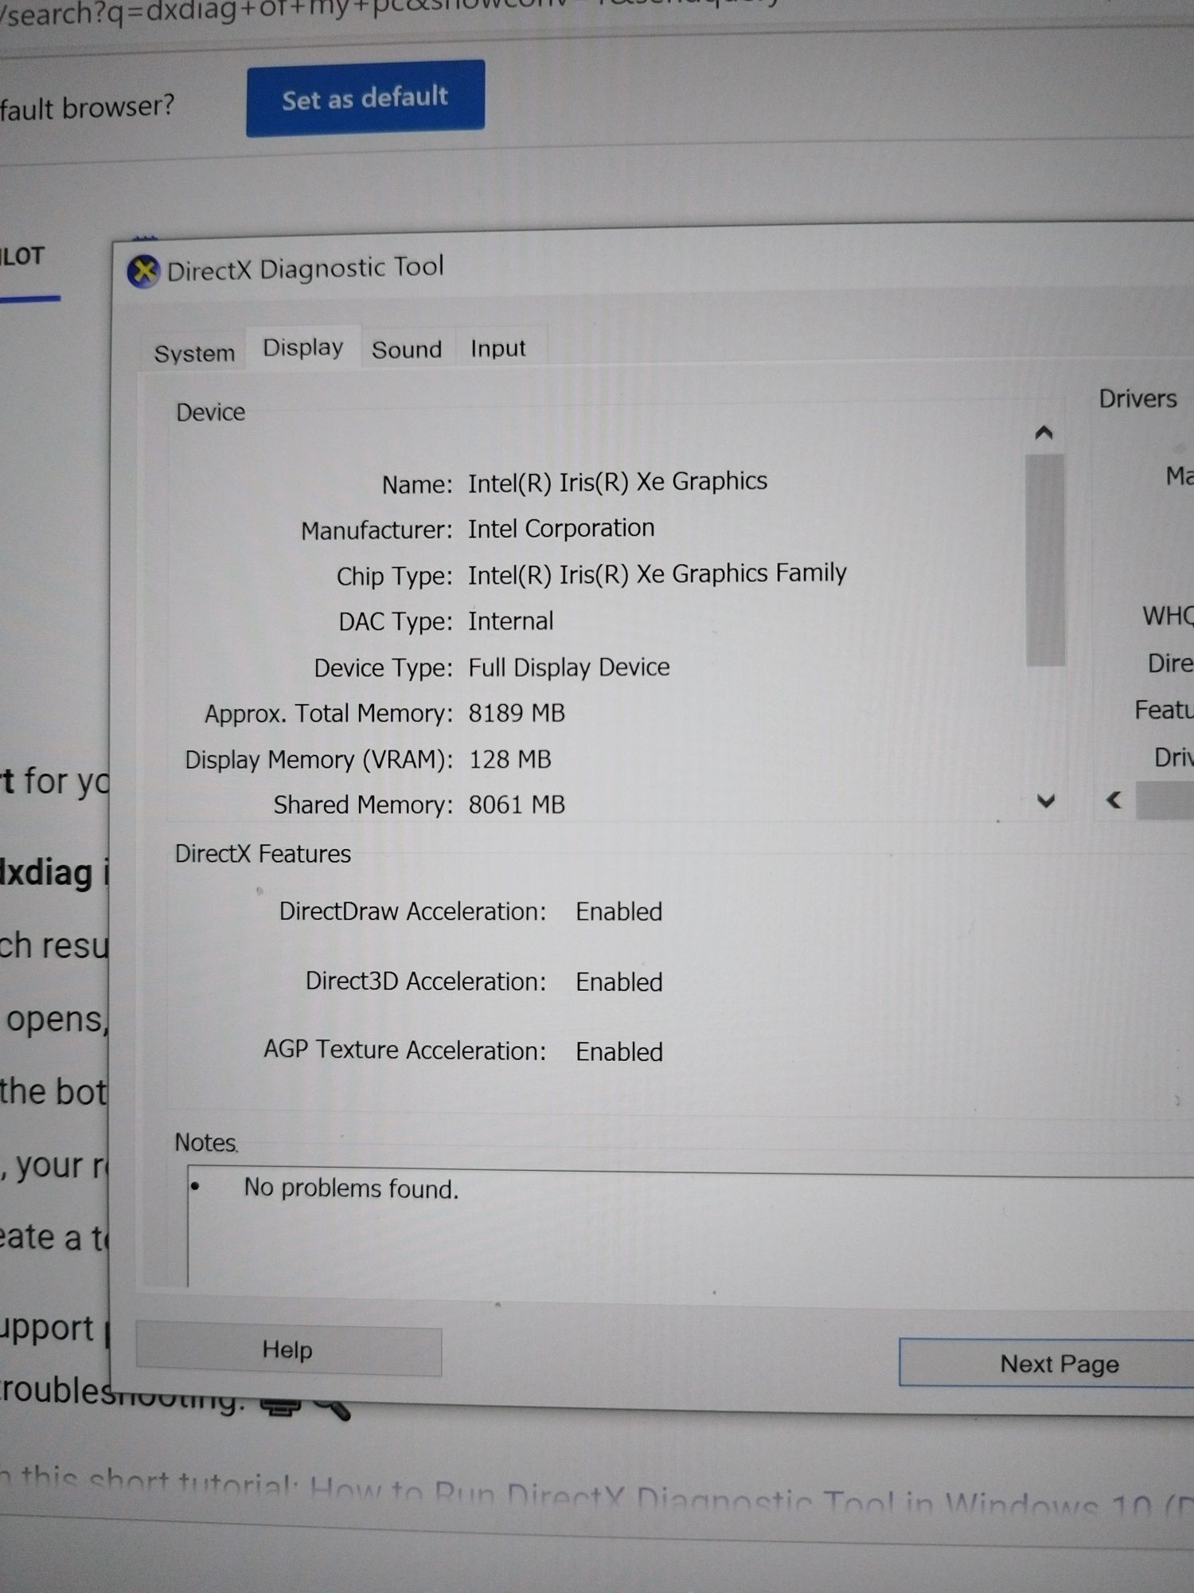Select the Display tab

303,347
